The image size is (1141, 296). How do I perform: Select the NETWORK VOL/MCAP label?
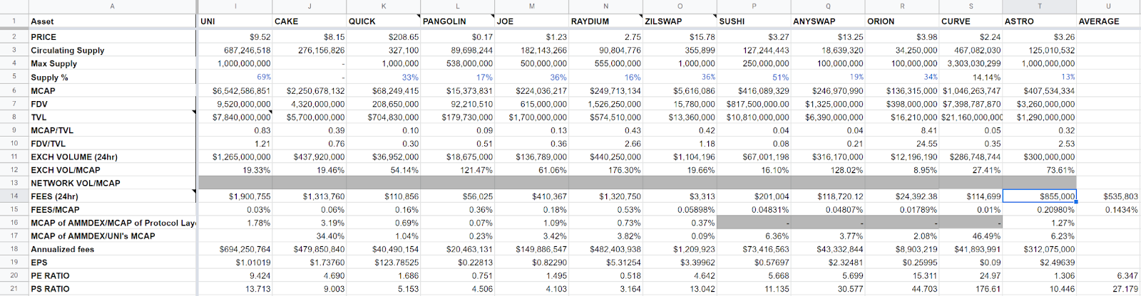(112, 183)
